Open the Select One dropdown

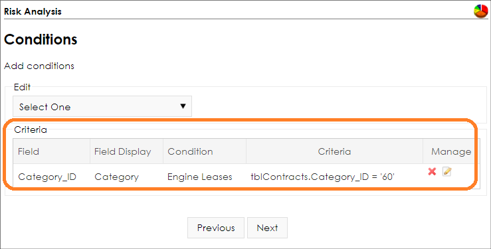(x=102, y=106)
